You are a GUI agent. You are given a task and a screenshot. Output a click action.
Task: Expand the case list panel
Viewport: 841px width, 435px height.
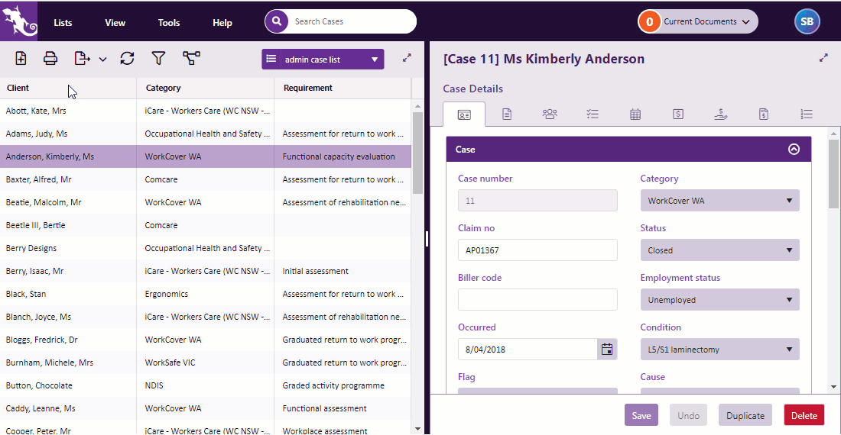407,57
